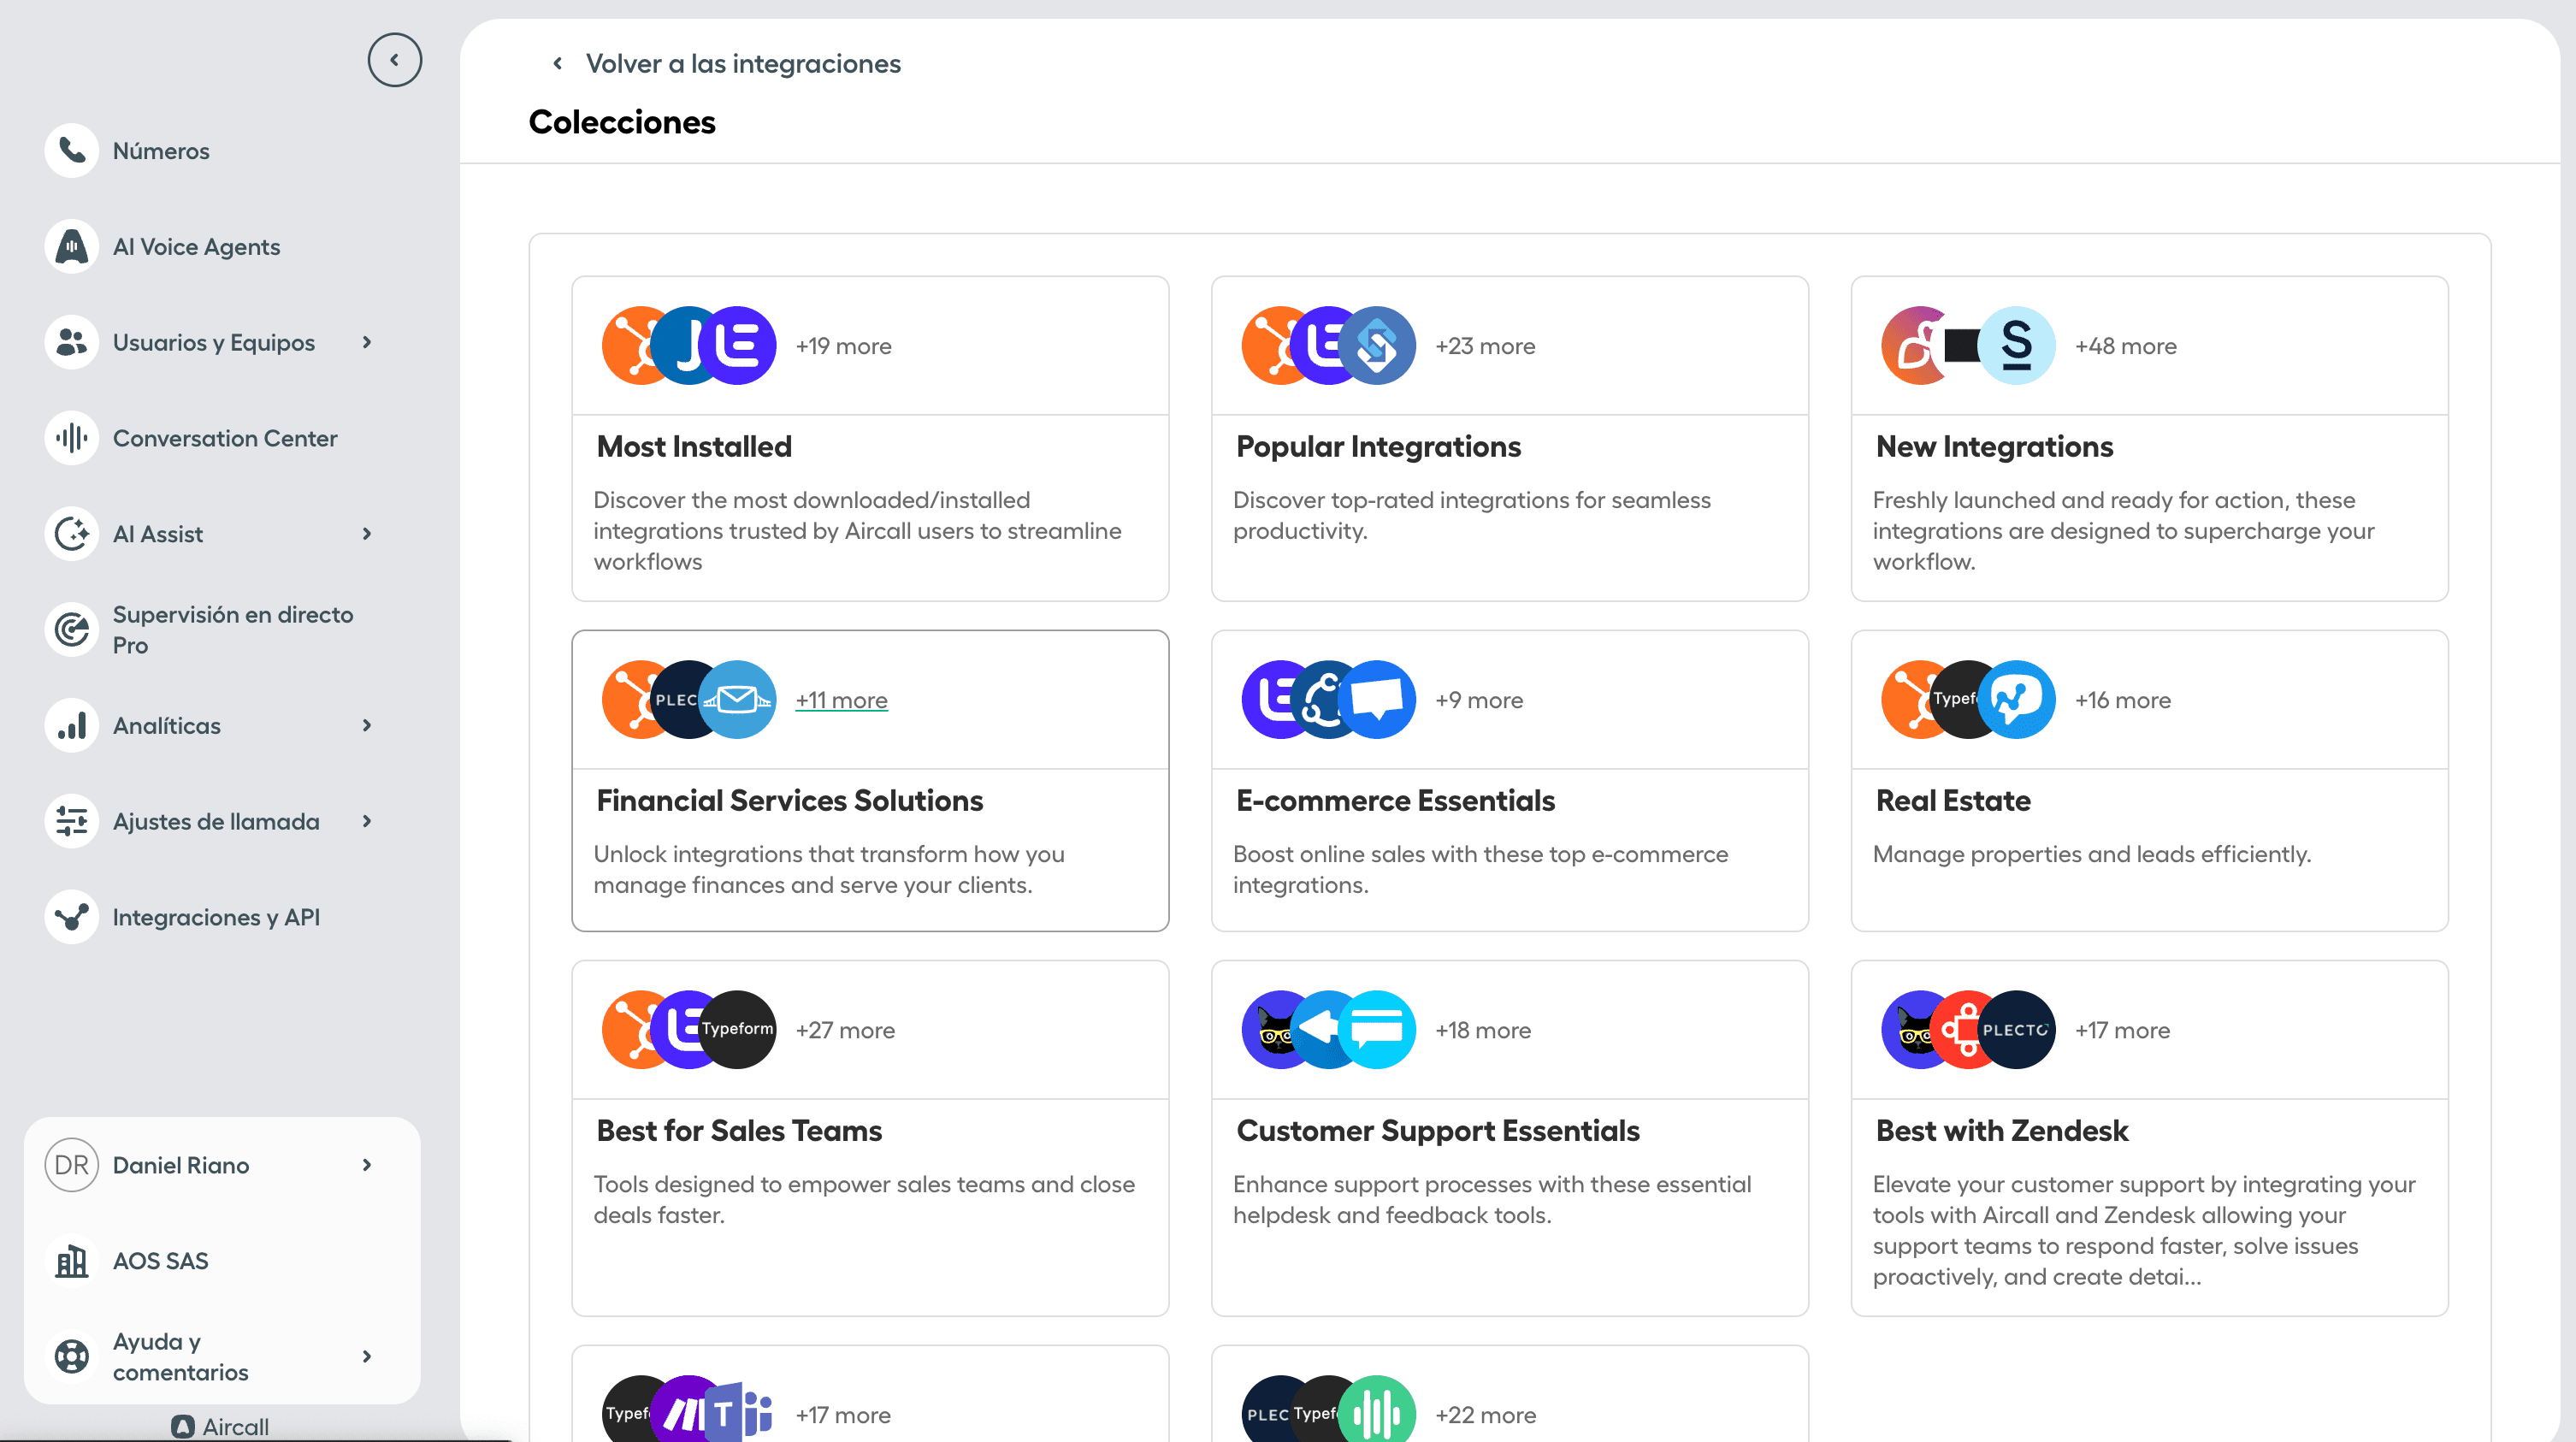Open the E-commerce Essentials collection card
Viewport: 2576px width, 1442px height.
pyautogui.click(x=1508, y=801)
